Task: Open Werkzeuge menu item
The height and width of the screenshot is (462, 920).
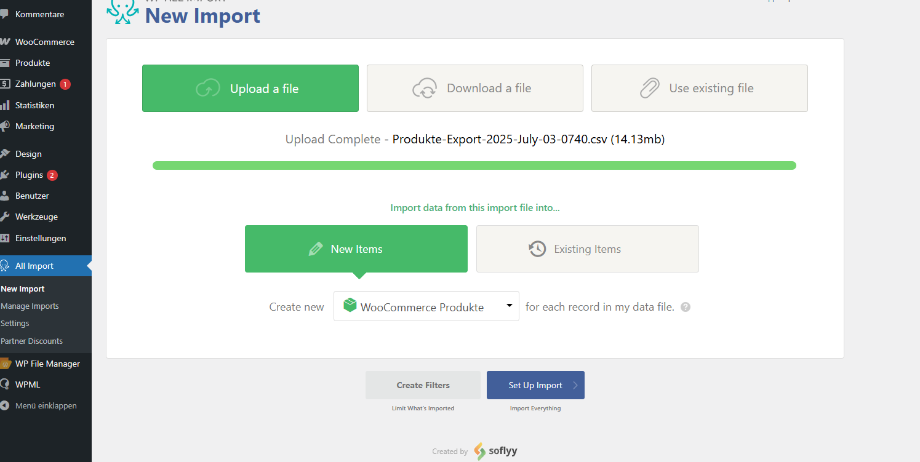Action: [x=46, y=217]
